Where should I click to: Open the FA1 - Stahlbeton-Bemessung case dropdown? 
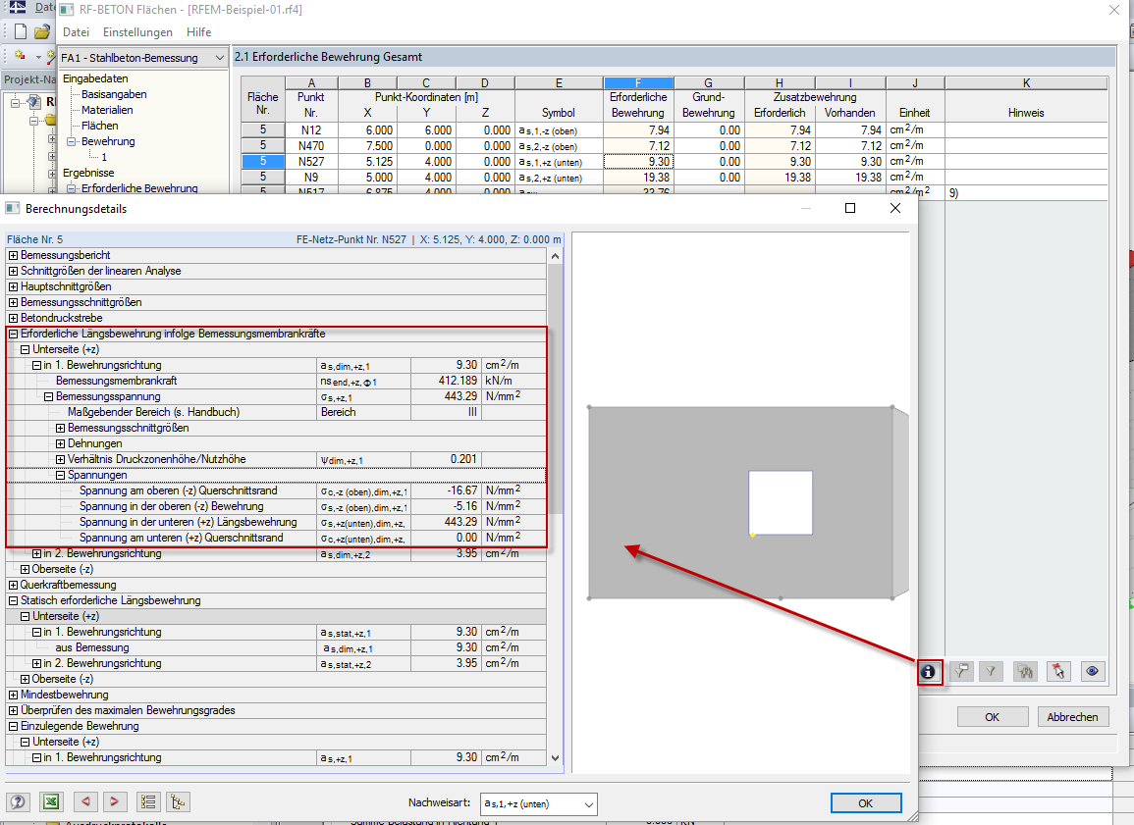143,58
